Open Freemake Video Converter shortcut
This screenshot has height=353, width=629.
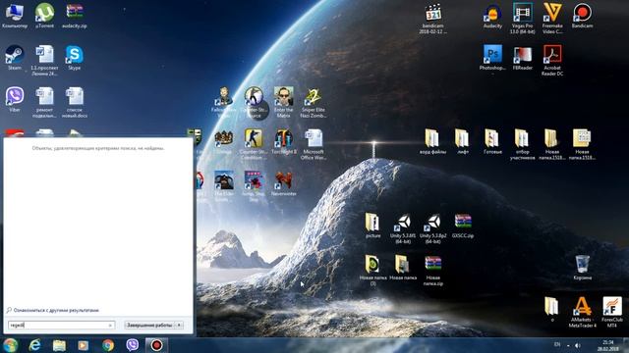(x=552, y=19)
